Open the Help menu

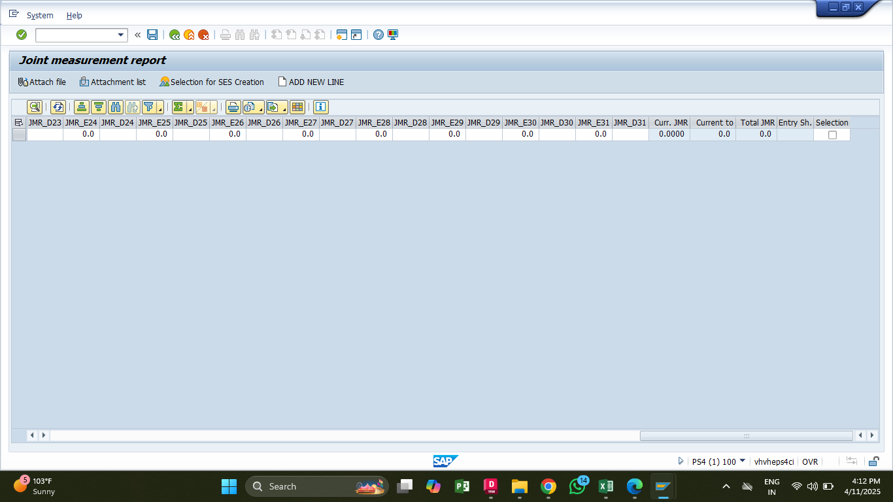point(75,15)
